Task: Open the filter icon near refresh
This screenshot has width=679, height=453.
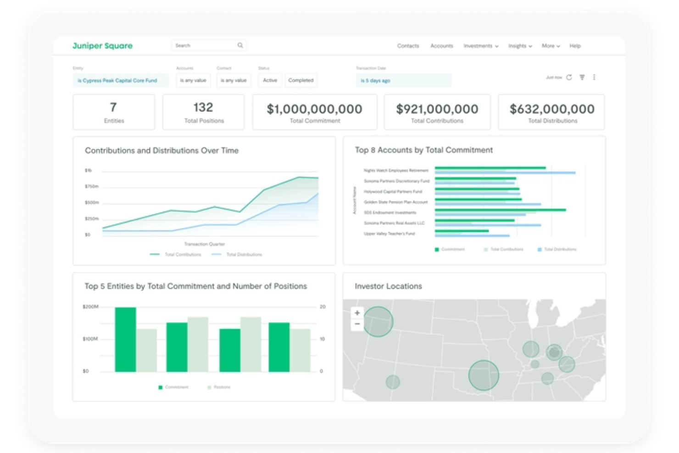Action: [x=582, y=77]
